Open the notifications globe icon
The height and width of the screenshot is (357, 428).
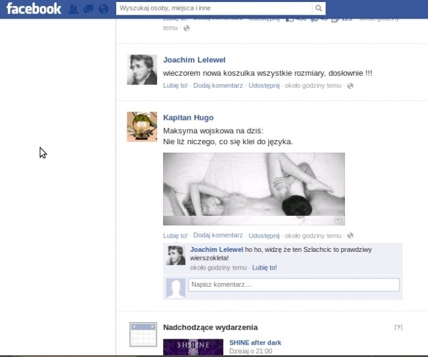pos(103,9)
